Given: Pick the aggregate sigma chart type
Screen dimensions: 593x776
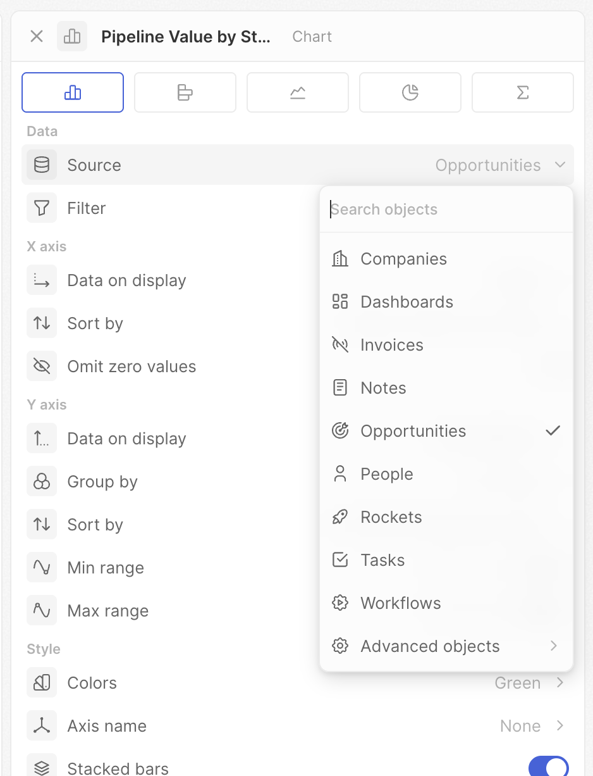Looking at the screenshot, I should pyautogui.click(x=522, y=93).
